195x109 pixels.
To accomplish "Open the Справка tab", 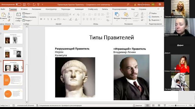I will coord(142,9).
